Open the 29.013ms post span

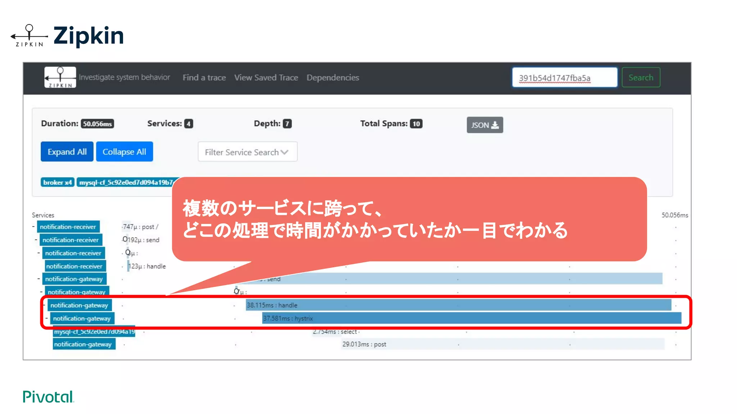[x=502, y=344]
